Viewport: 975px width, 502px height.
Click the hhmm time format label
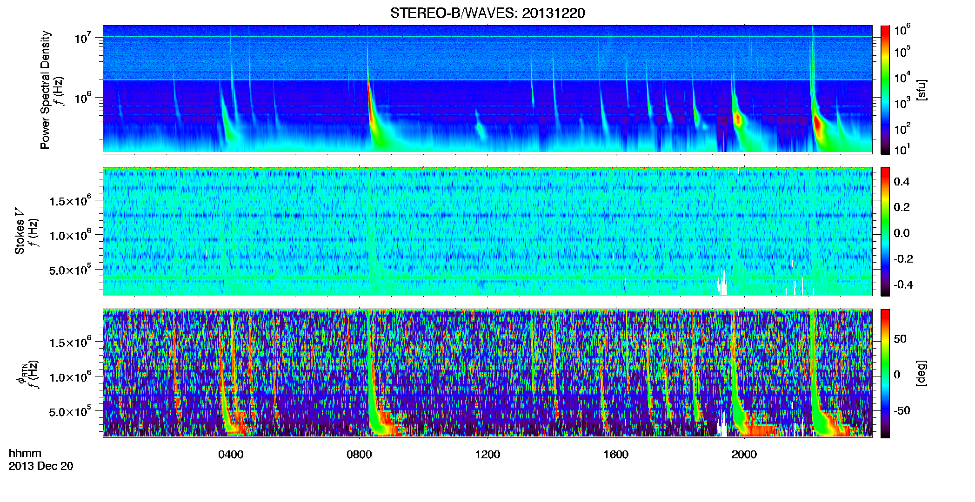pyautogui.click(x=25, y=453)
